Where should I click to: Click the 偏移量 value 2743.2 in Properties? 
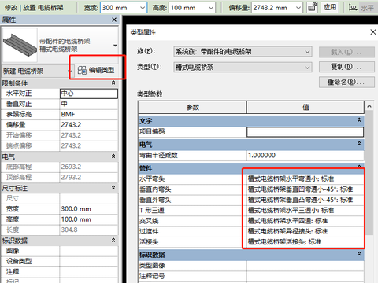click(x=89, y=125)
